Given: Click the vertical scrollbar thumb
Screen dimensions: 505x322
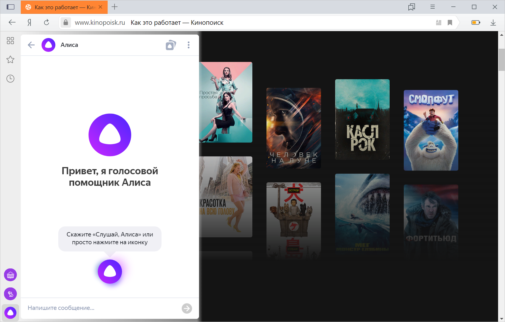Looking at the screenshot, I should click(x=502, y=60).
